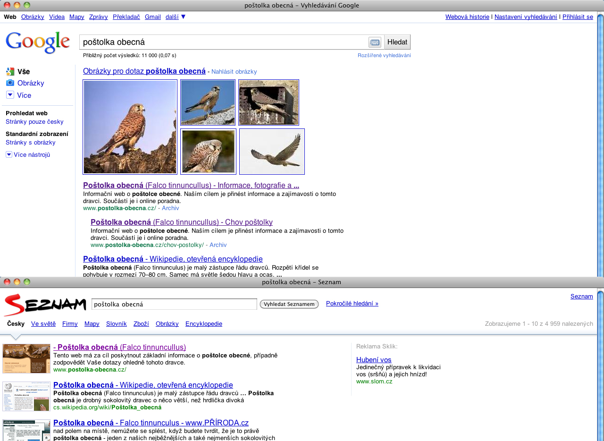Click the camera Obrázky icon in Google sidebar
Screen dimensions: 604x441
(x=10, y=83)
